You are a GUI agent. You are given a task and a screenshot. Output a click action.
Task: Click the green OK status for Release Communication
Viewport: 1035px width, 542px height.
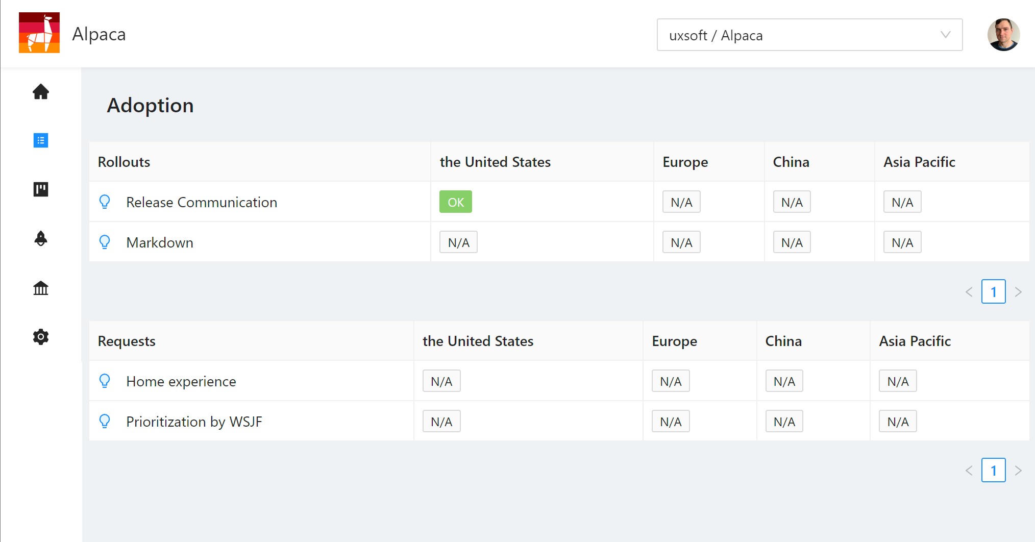coord(455,202)
